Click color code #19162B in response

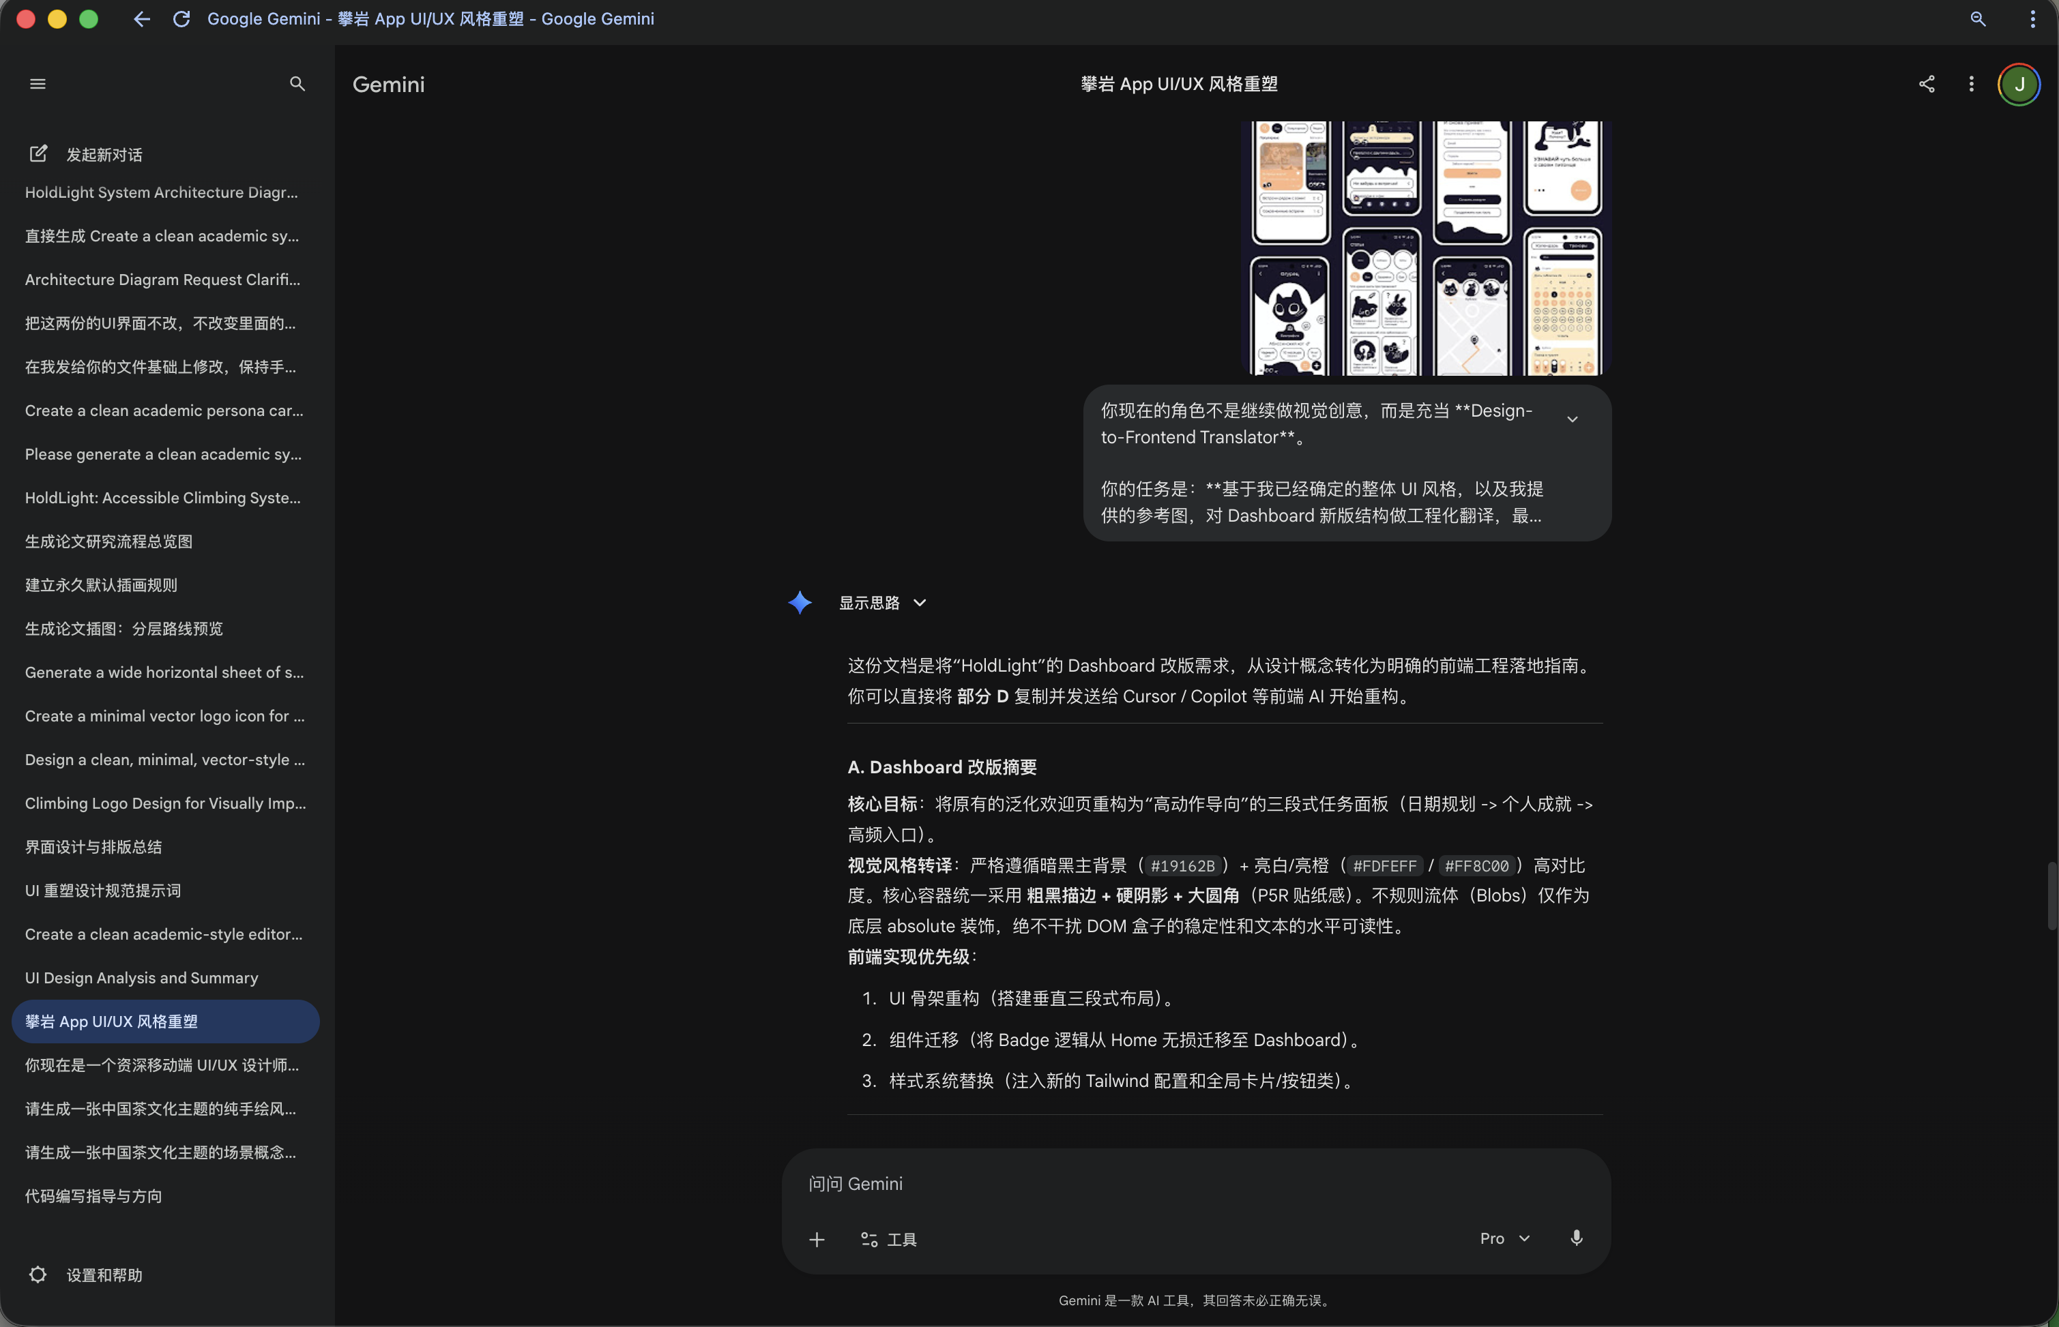1182,866
